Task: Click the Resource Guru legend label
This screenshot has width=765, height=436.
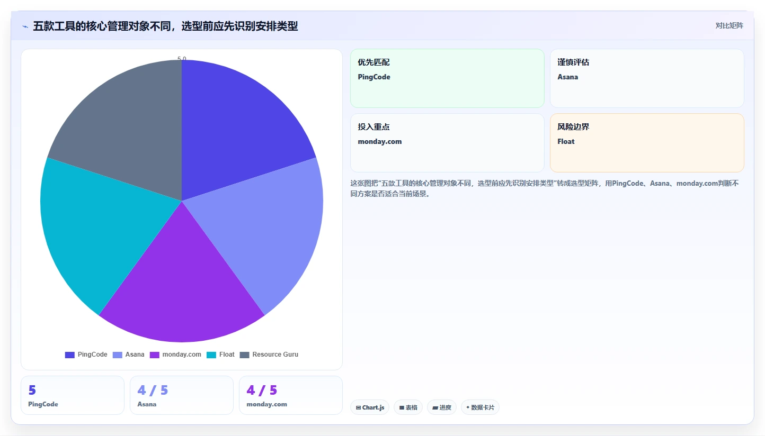Action: pos(275,355)
